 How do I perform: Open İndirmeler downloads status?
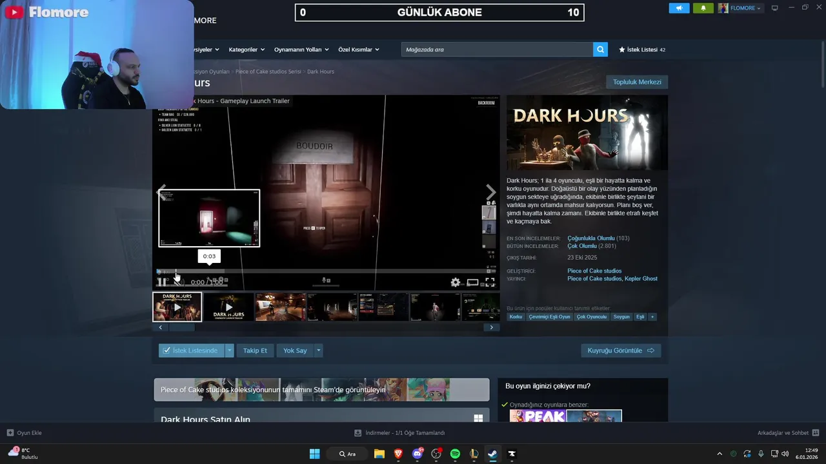tap(399, 433)
